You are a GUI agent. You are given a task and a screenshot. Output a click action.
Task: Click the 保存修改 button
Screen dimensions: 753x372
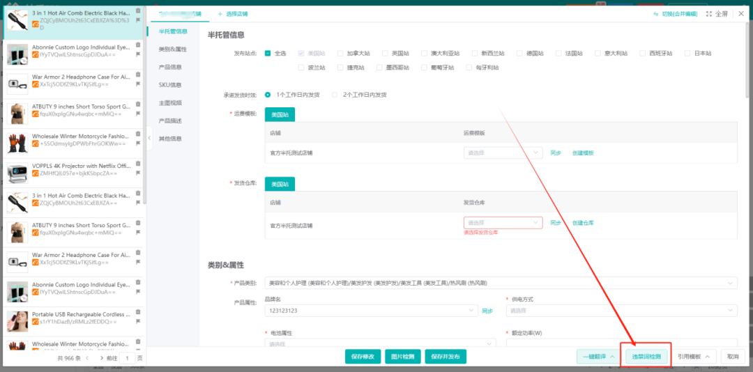tap(363, 357)
